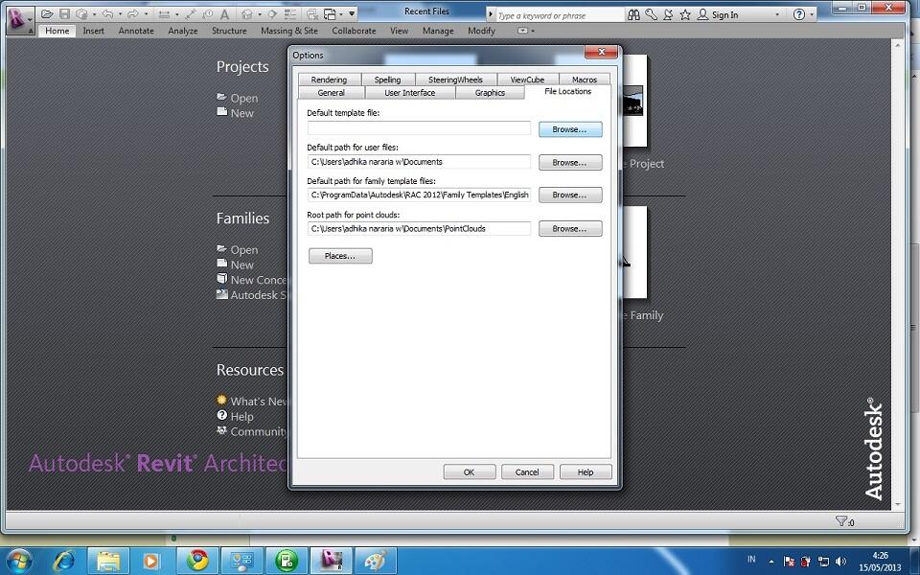The height and width of the screenshot is (575, 920).
Task: Click the Save disk icon in quick access toolbar
Action: click(x=64, y=13)
